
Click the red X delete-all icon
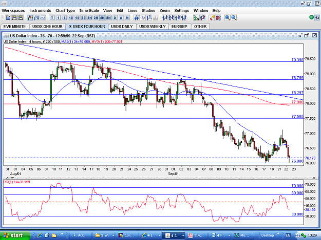(218, 18)
